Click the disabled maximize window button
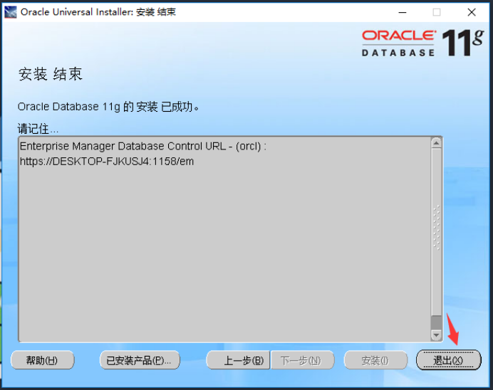 click(x=437, y=12)
